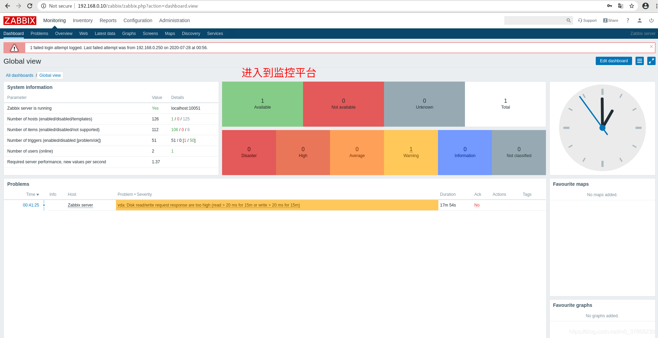The width and height of the screenshot is (658, 338).
Task: Click the Not classified severity tile
Action: 519,153
